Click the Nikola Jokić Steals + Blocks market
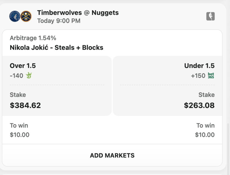230x175 pixels. (56, 48)
